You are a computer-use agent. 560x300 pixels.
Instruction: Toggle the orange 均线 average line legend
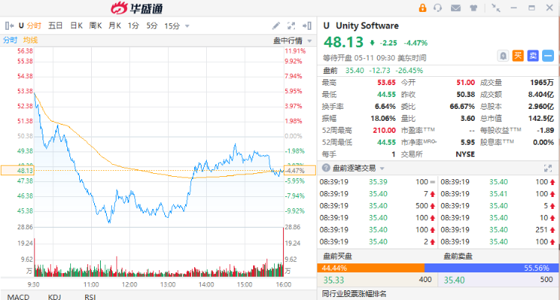point(31,40)
